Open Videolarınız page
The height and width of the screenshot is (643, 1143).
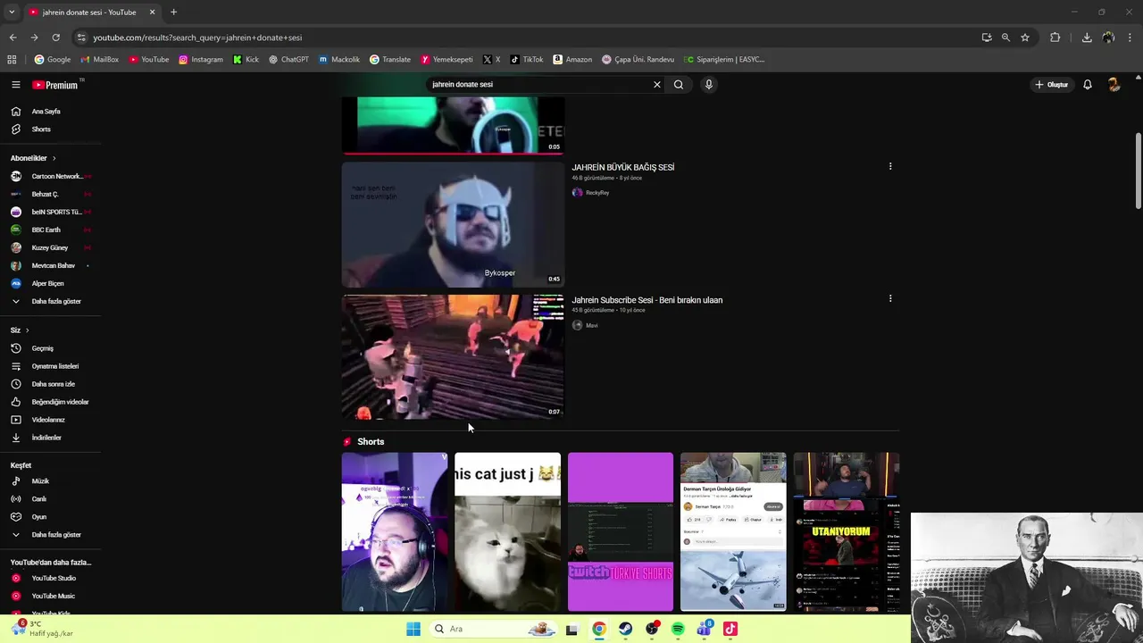pyautogui.click(x=50, y=420)
